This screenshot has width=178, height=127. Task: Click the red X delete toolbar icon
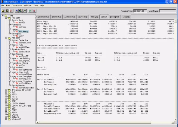click(x=11, y=11)
